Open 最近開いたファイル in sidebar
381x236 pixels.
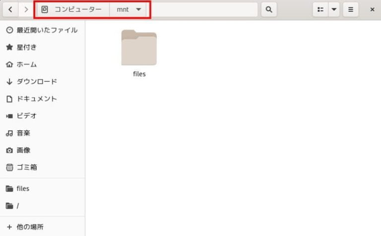coord(47,30)
